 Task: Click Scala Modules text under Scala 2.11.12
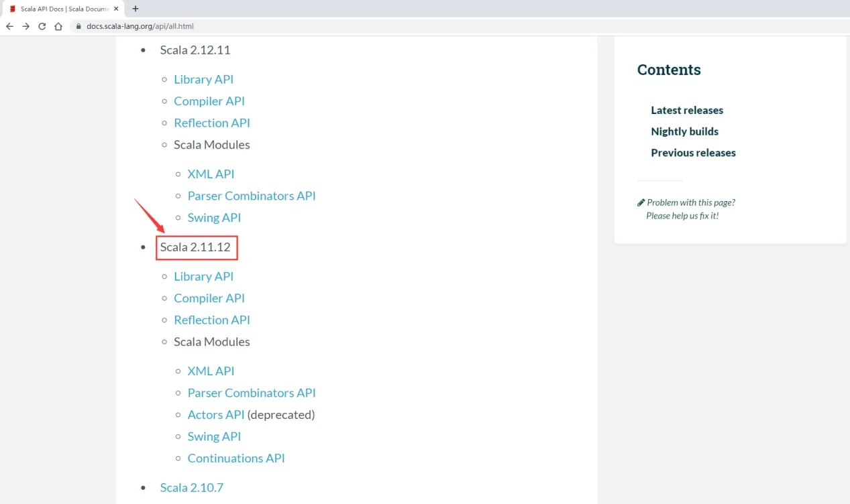click(212, 342)
